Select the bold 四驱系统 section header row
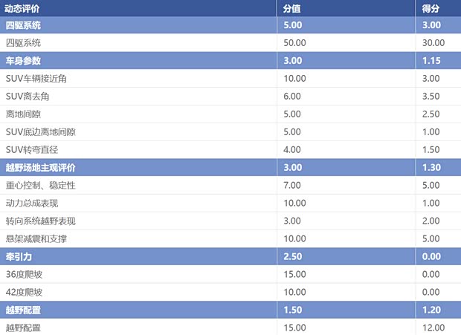Screen dimensions: 461x335 click(x=24, y=25)
